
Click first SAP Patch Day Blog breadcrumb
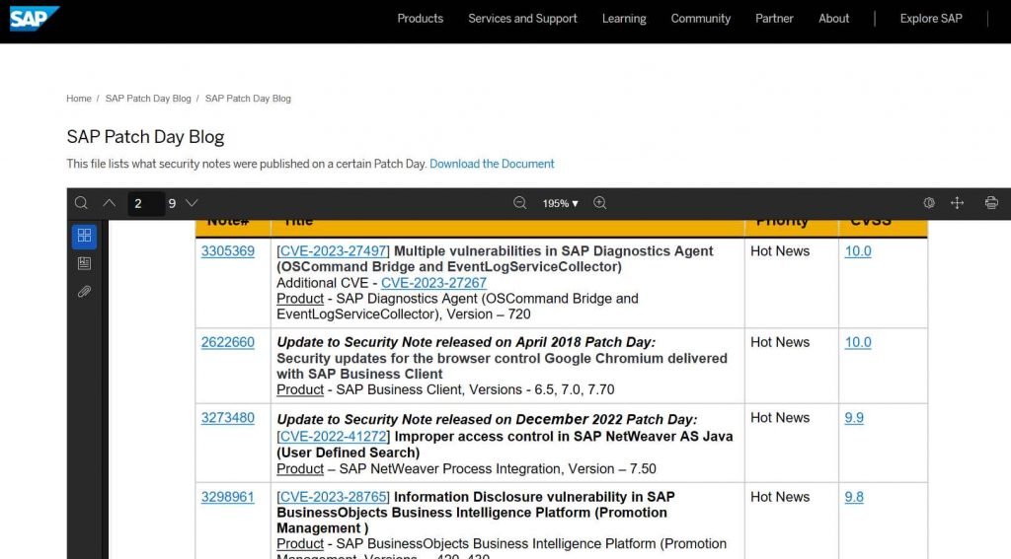coord(148,99)
